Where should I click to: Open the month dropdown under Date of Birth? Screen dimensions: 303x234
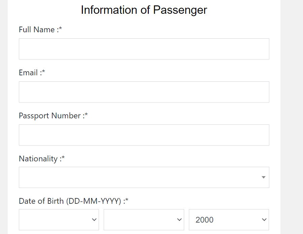click(x=144, y=220)
